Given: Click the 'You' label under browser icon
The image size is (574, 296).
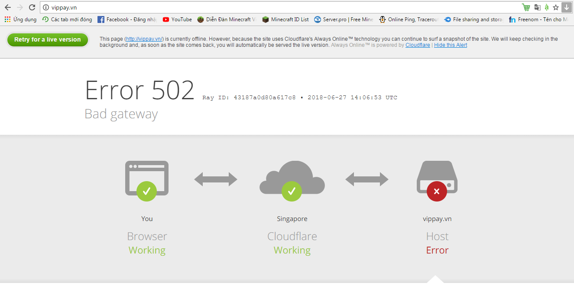Looking at the screenshot, I should tap(147, 219).
